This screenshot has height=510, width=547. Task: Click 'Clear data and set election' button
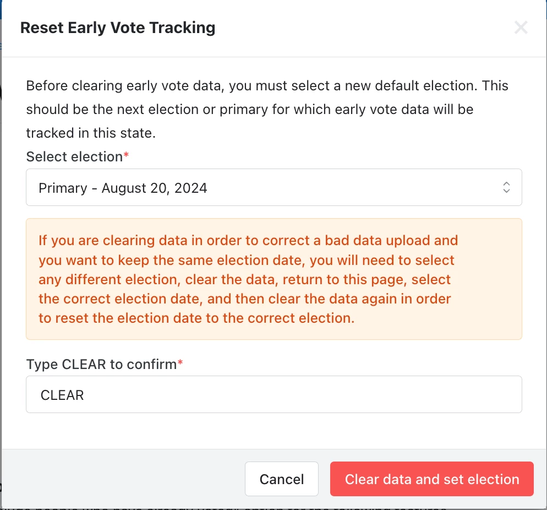tap(431, 479)
